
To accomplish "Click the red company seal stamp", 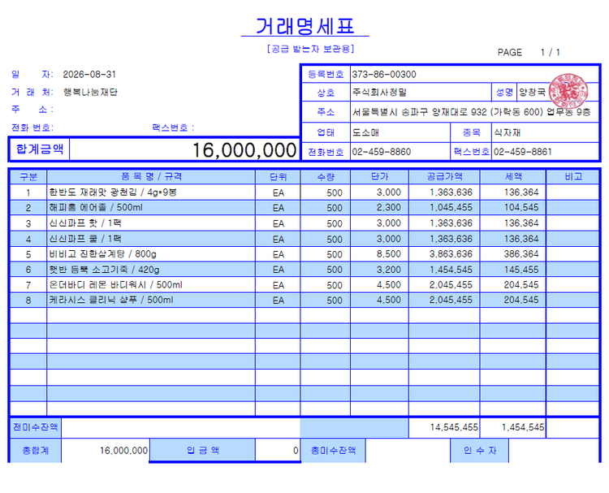I will pos(568,91).
